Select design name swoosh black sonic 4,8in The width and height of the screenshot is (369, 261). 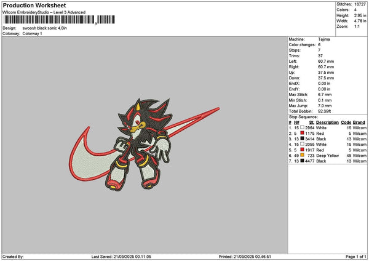coord(44,28)
